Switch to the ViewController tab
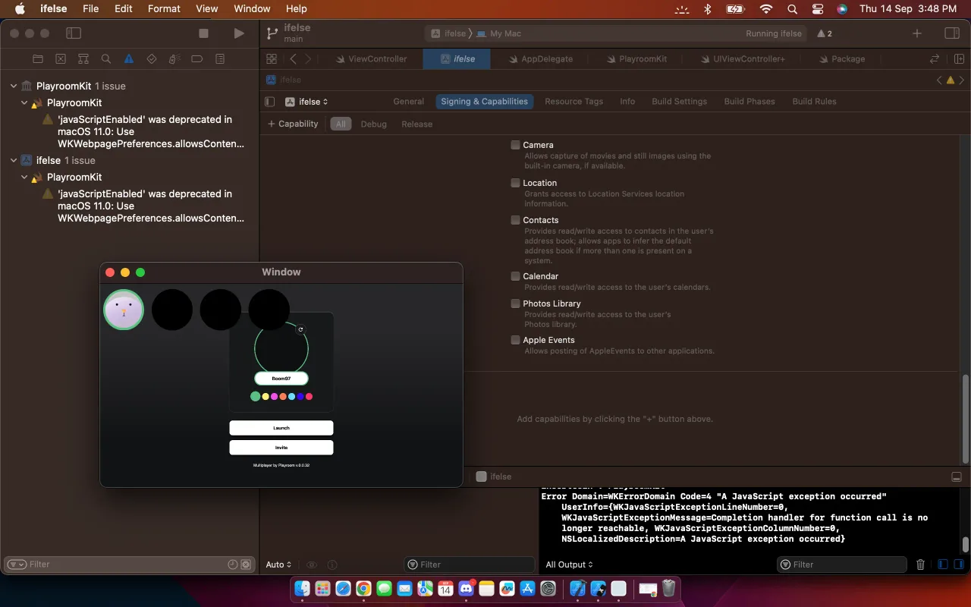Viewport: 971px width, 607px height. click(371, 58)
